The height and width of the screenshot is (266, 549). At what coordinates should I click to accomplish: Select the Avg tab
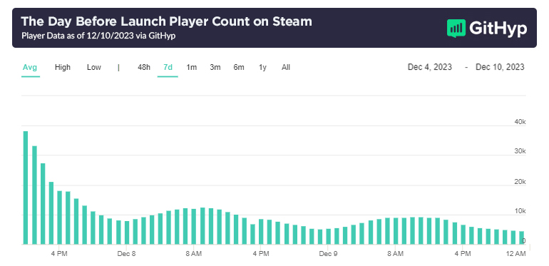click(x=30, y=67)
